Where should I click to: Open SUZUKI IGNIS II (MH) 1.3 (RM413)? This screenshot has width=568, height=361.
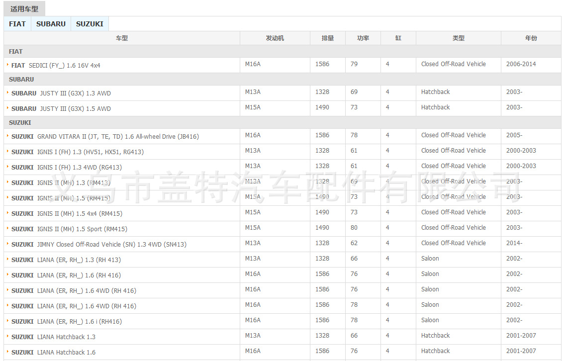tap(61, 183)
